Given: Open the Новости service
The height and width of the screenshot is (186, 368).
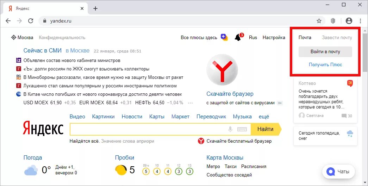Looking at the screenshot, I should (132, 117).
